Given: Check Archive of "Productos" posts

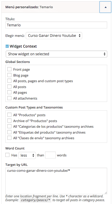Looking at the screenshot, I should tap(9, 121).
